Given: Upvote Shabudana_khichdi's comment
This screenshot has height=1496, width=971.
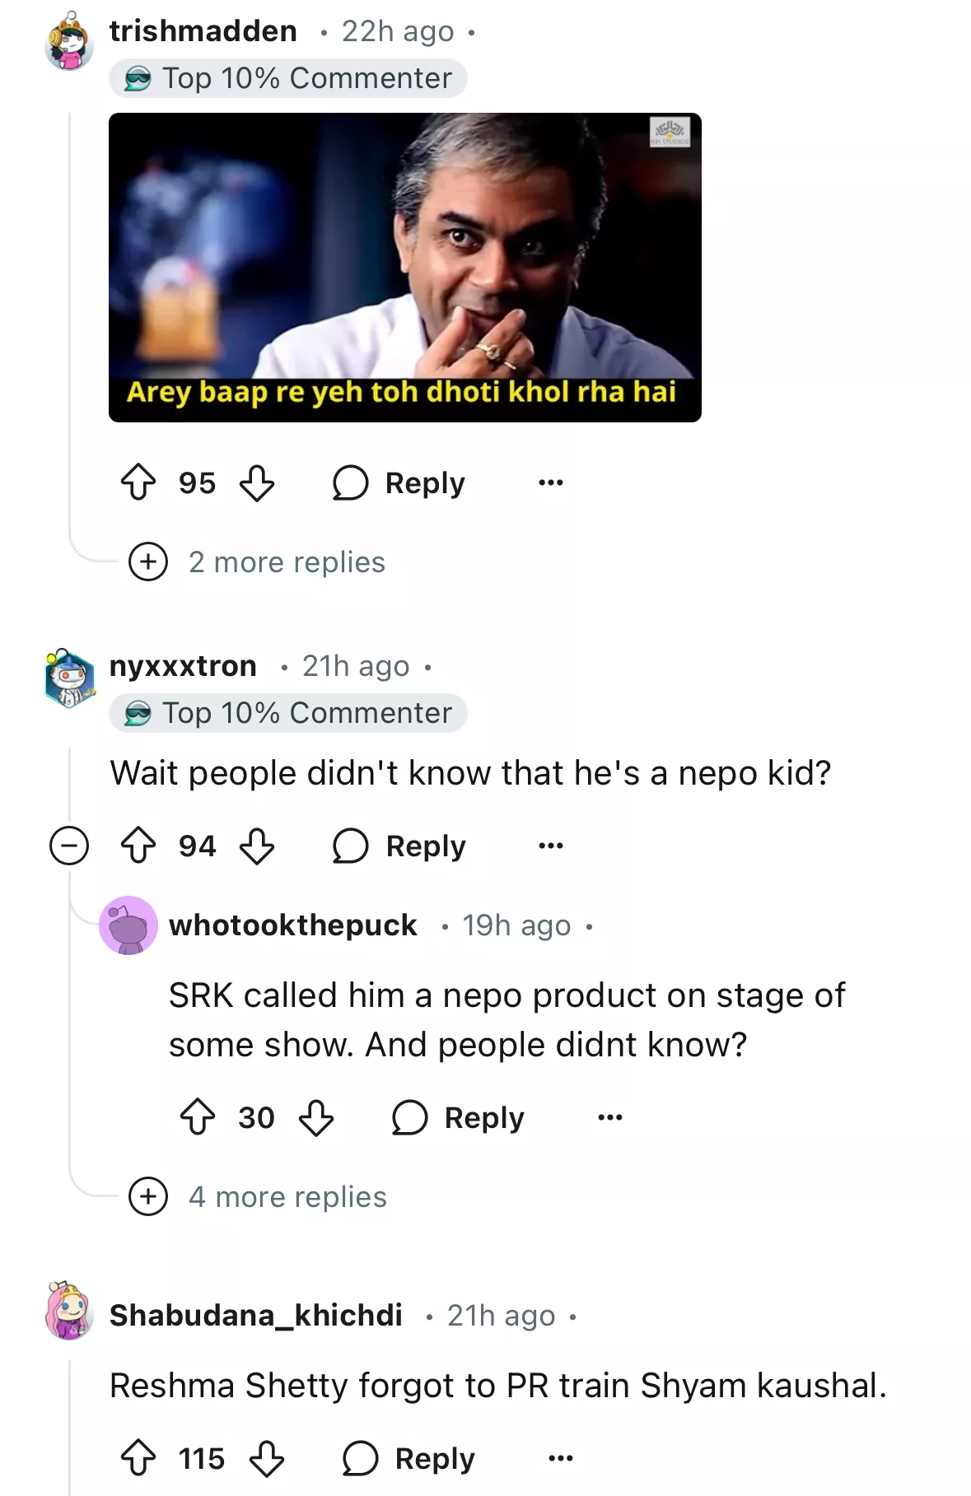Looking at the screenshot, I should pos(138,1458).
